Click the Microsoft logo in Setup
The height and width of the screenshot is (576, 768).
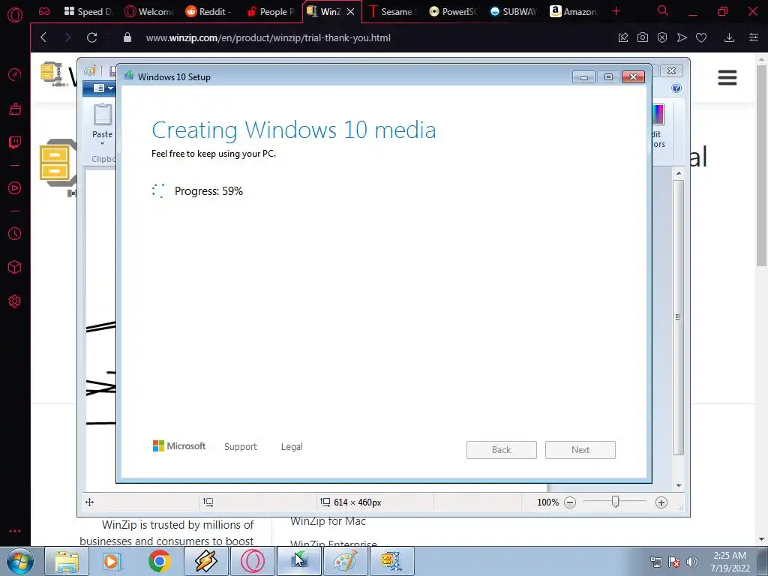tap(179, 445)
